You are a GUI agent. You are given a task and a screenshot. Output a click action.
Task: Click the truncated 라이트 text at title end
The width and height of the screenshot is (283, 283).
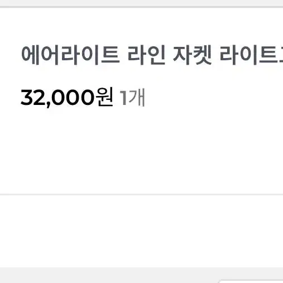tap(251, 55)
